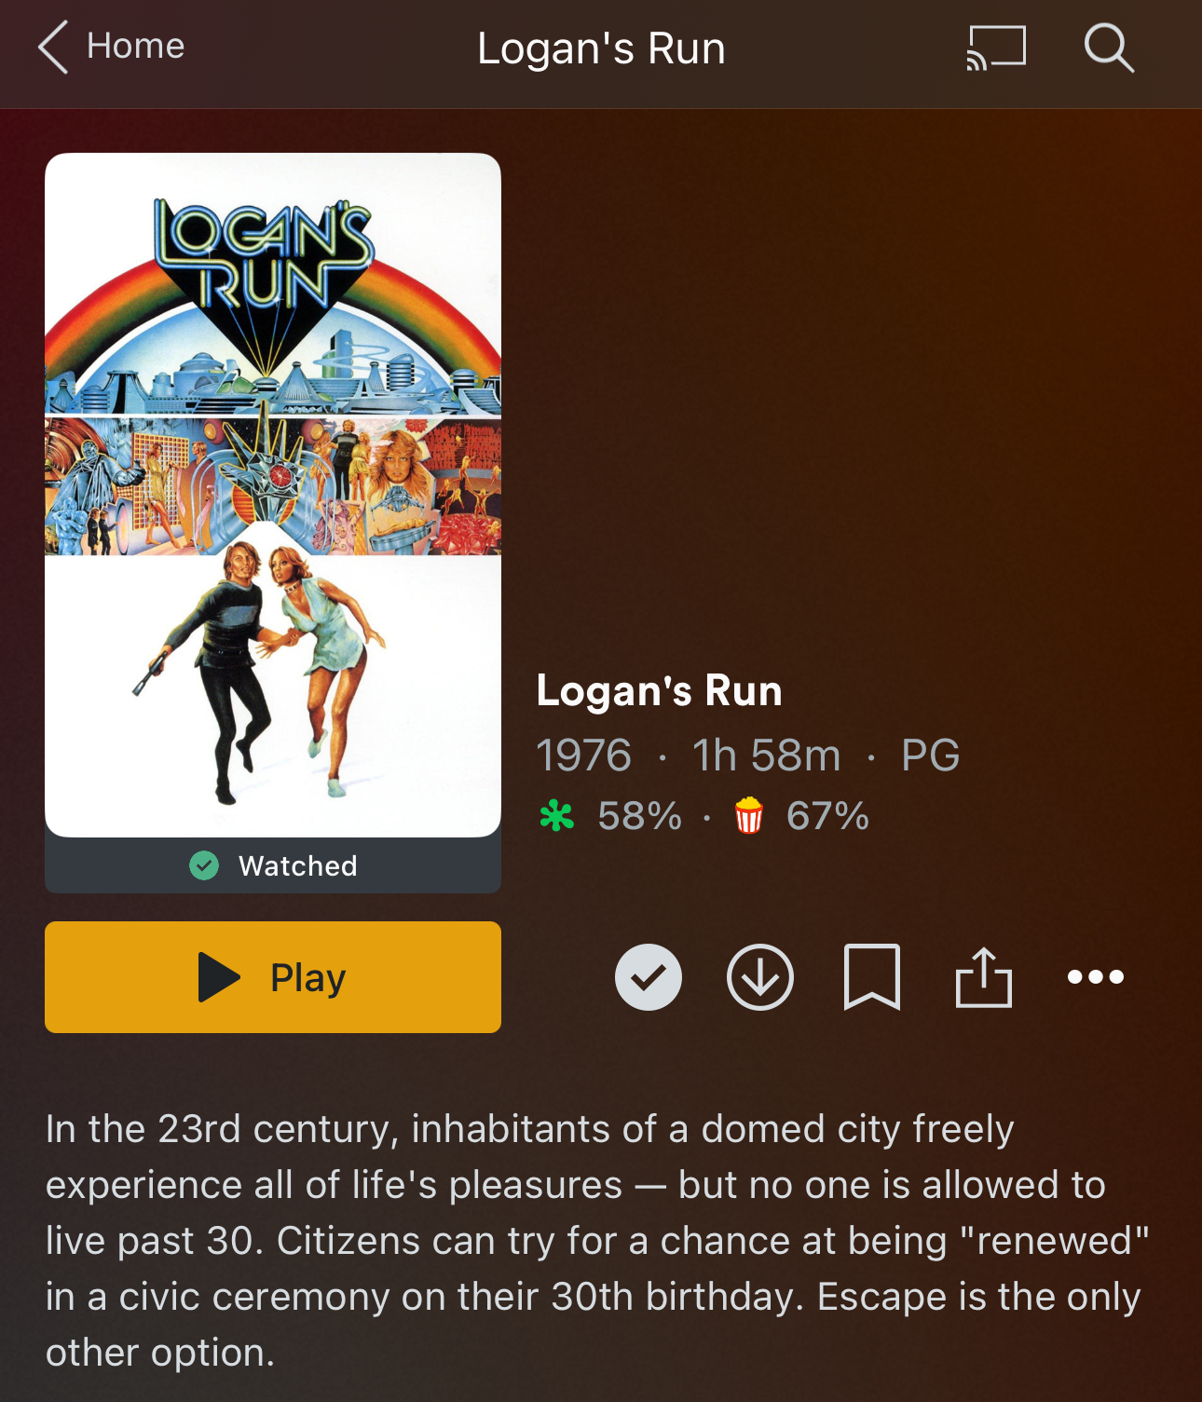Screen dimensions: 1202x1402
Task: Tap the popcorn audience score icon
Action: coord(749,816)
